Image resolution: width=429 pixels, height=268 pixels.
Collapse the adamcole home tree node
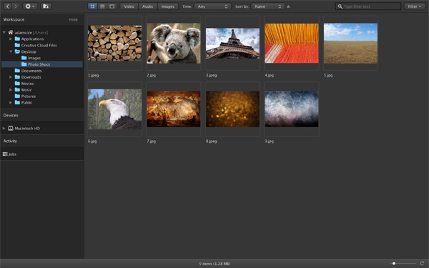4,32
